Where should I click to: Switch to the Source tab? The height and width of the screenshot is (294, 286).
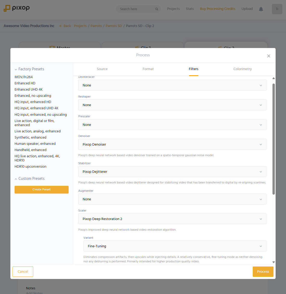pyautogui.click(x=102, y=69)
